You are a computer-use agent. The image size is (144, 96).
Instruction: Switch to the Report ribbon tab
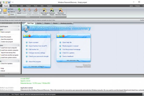pos(29,6)
